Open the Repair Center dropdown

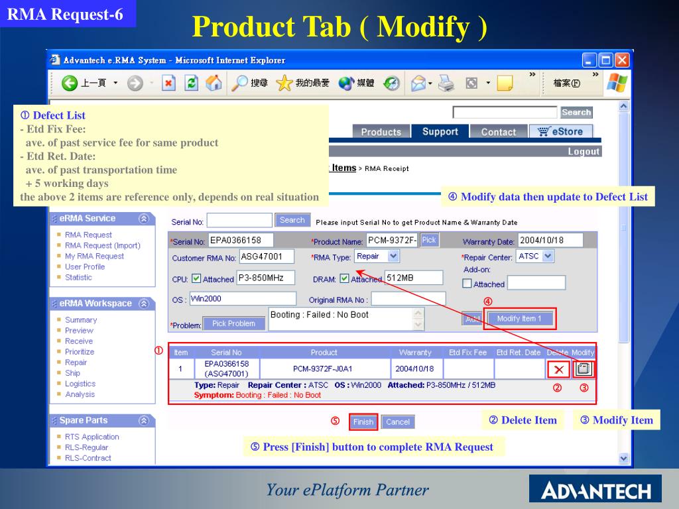click(548, 256)
